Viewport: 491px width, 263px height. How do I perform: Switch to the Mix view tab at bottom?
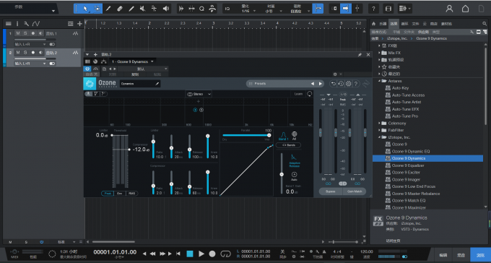coord(461,255)
